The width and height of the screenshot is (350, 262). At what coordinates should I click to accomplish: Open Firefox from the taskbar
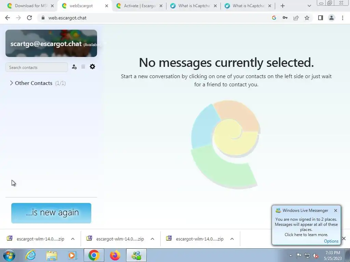[115, 255]
